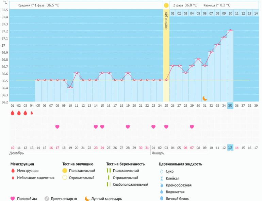Click the 37.2 temperature point on day 35

pos(230,30)
